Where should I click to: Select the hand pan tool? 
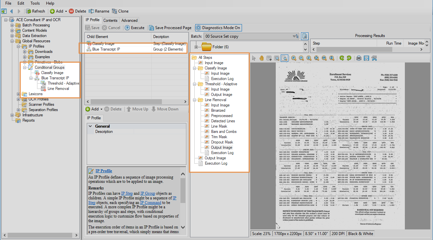coord(261,58)
